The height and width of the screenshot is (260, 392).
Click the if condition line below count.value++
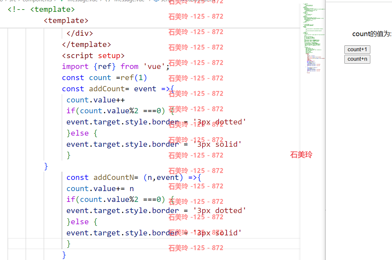[x=120, y=111]
